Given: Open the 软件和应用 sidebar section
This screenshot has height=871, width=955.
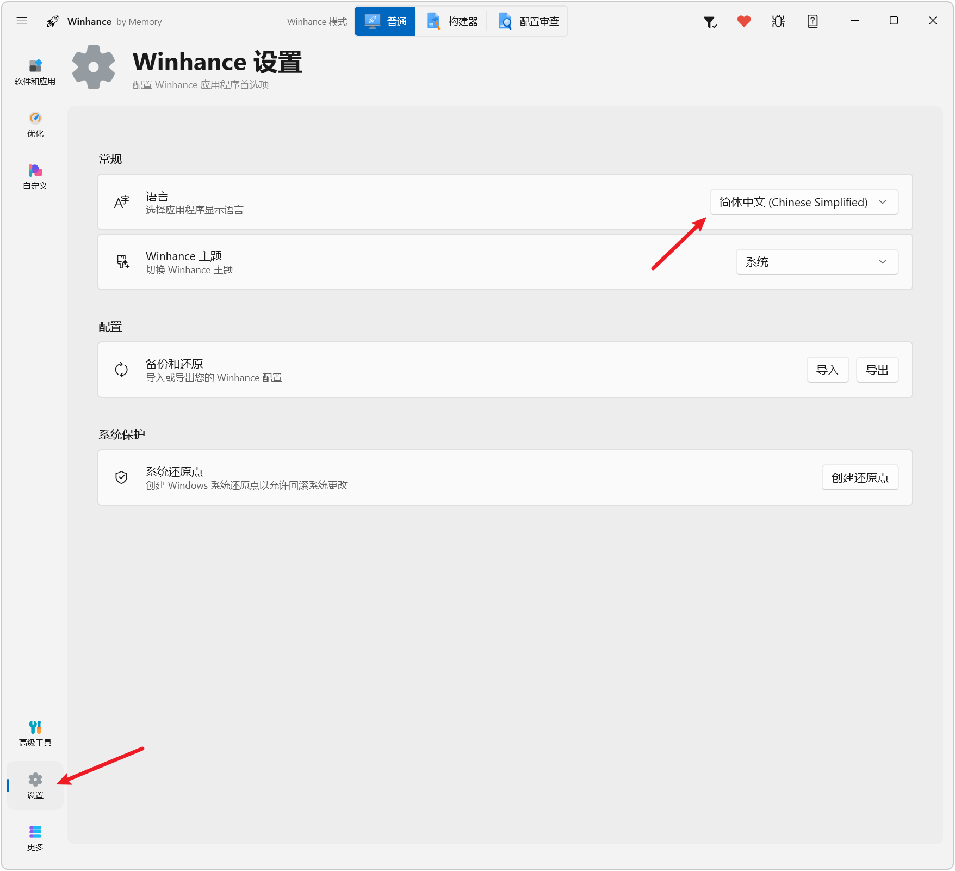Looking at the screenshot, I should click(x=35, y=72).
